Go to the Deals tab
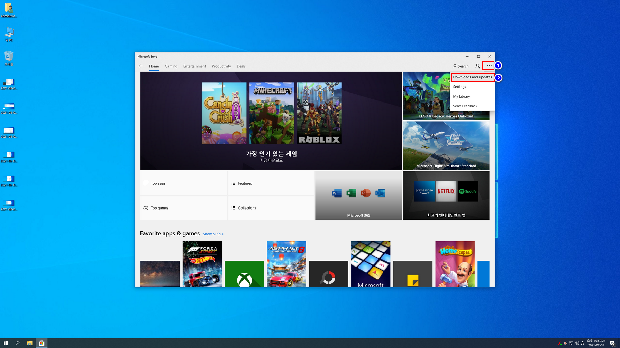The width and height of the screenshot is (620, 348). coord(241,66)
